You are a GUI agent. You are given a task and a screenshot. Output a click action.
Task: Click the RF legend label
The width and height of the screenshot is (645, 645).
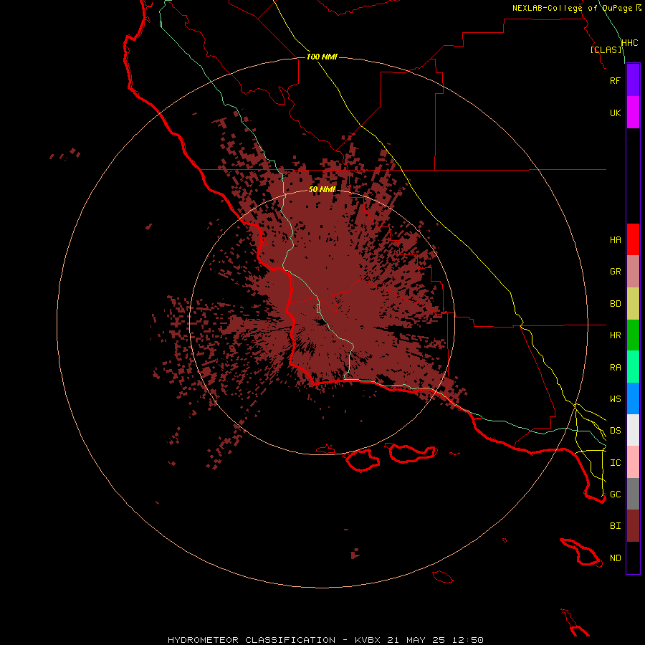click(x=615, y=80)
